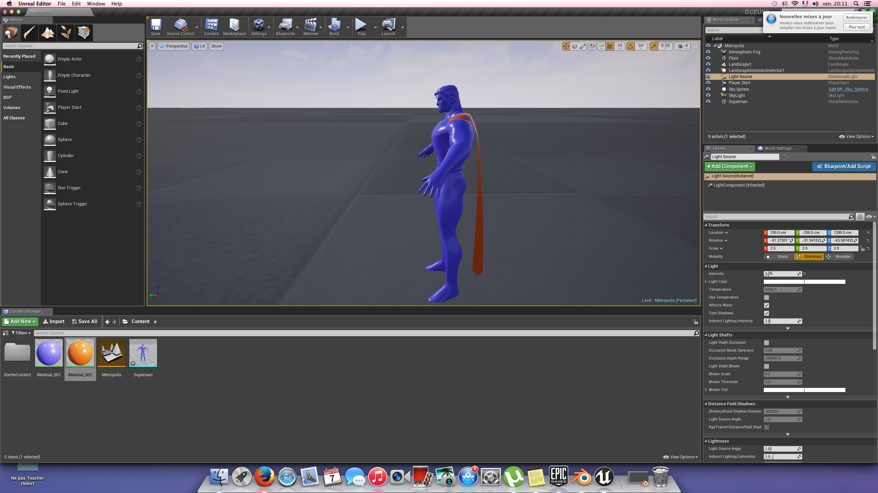Select the Place mode icon
The width and height of the screenshot is (878, 493).
[x=11, y=33]
